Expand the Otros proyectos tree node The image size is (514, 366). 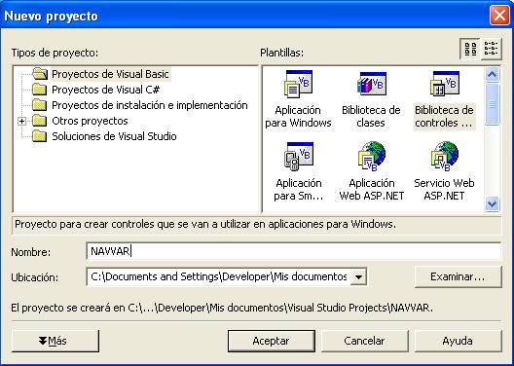tap(22, 122)
